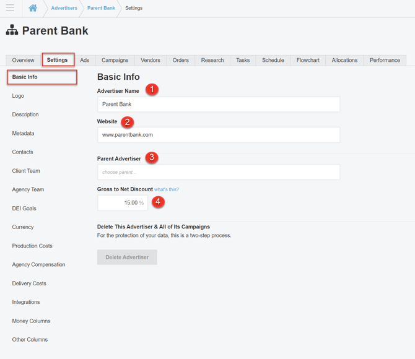415x359 pixels.
Task: Open the Research tab
Action: (212, 60)
